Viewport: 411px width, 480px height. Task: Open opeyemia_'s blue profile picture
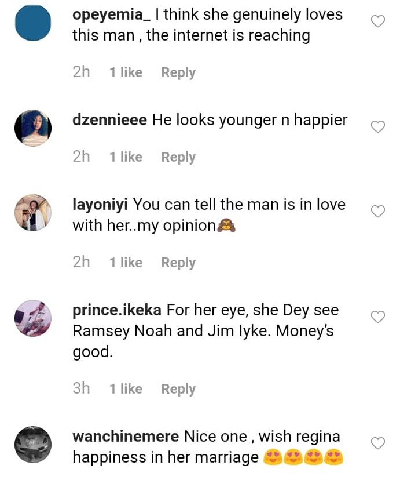point(33,23)
